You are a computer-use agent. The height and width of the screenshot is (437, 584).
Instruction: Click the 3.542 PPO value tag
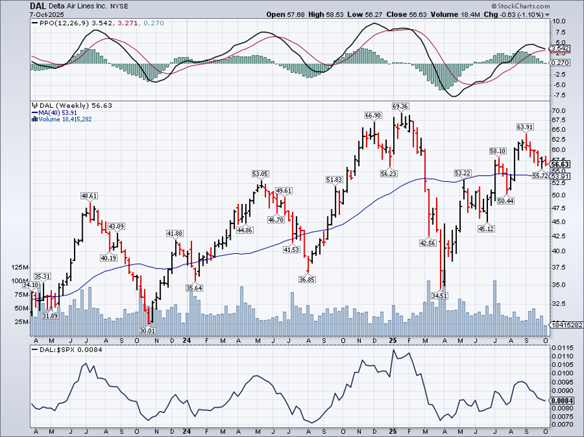(x=560, y=48)
